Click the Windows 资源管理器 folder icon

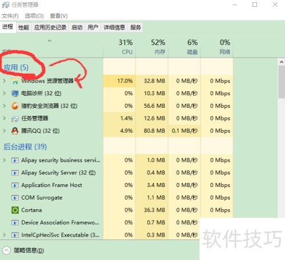(15, 81)
